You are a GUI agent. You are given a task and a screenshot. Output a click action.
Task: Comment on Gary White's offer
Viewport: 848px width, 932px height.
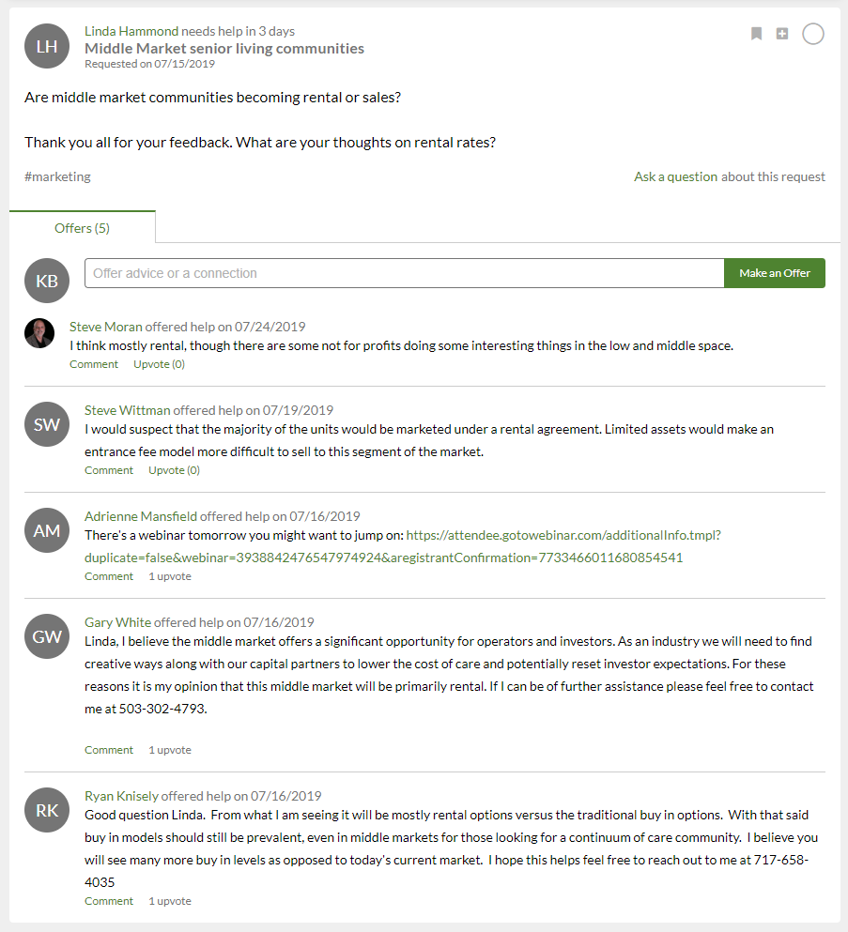tap(109, 750)
